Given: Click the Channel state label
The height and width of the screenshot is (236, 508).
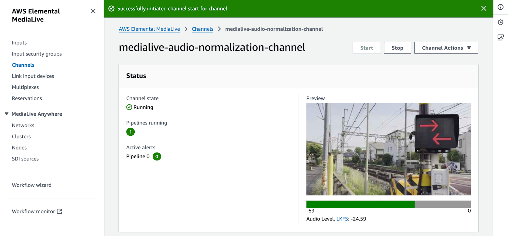Looking at the screenshot, I should 142,98.
